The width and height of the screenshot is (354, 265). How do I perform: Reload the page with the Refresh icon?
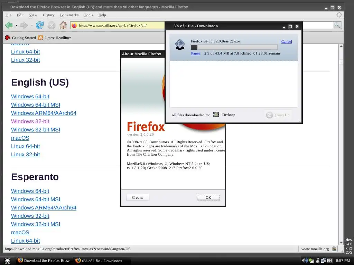[x=40, y=25]
